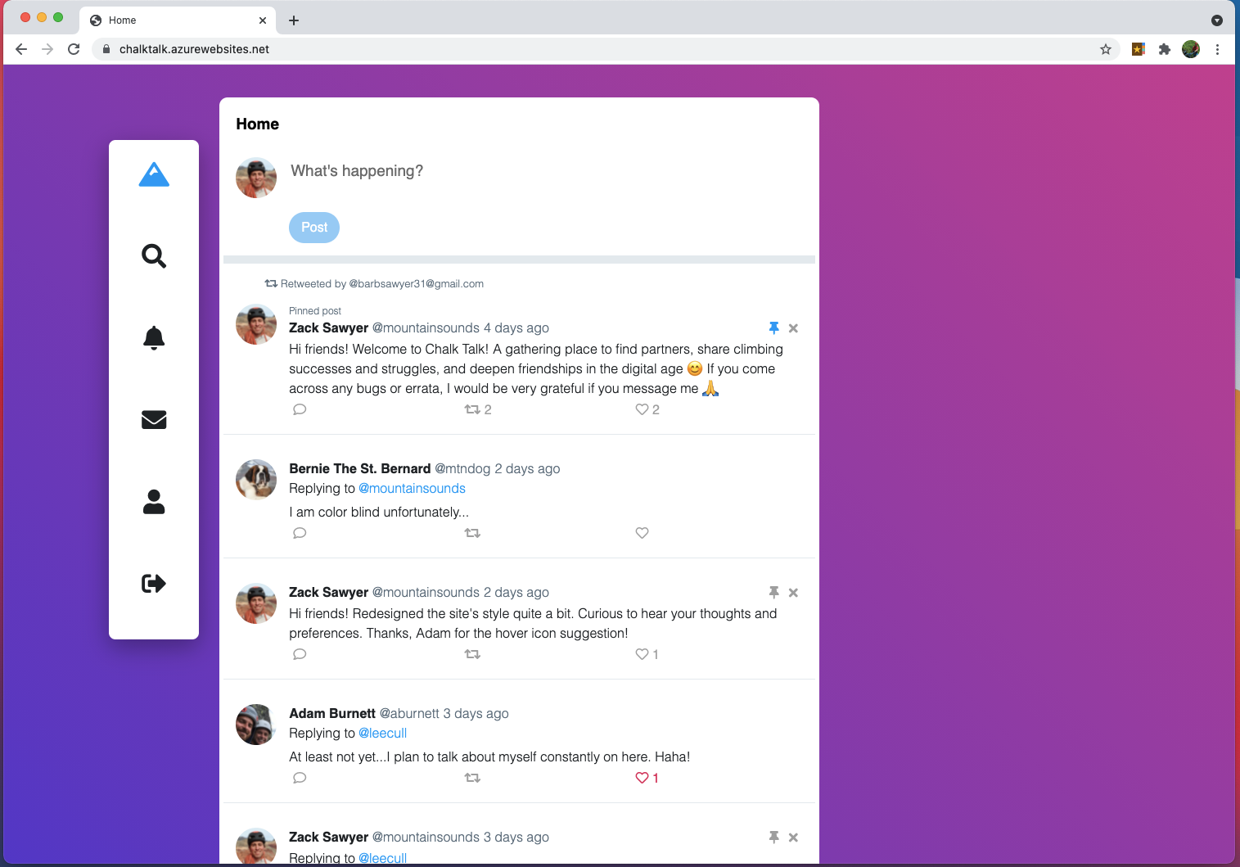Like the Welcome to Chalk Talk post
This screenshot has width=1240, height=867.
click(x=647, y=409)
